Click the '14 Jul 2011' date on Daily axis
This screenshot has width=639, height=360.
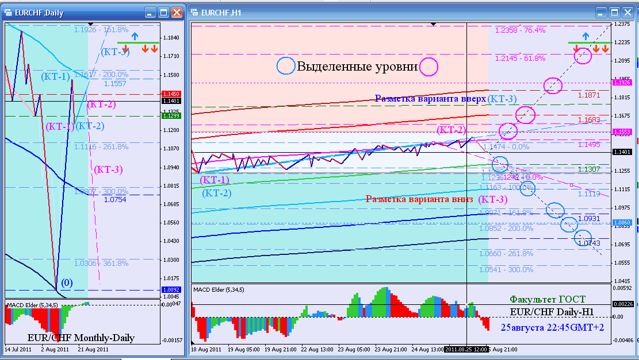click(x=18, y=350)
